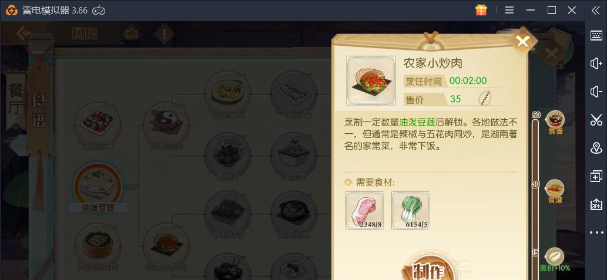Select the green cabbage ingredient thumbnail
Screen dimensions: 607x280
pyautogui.click(x=410, y=211)
